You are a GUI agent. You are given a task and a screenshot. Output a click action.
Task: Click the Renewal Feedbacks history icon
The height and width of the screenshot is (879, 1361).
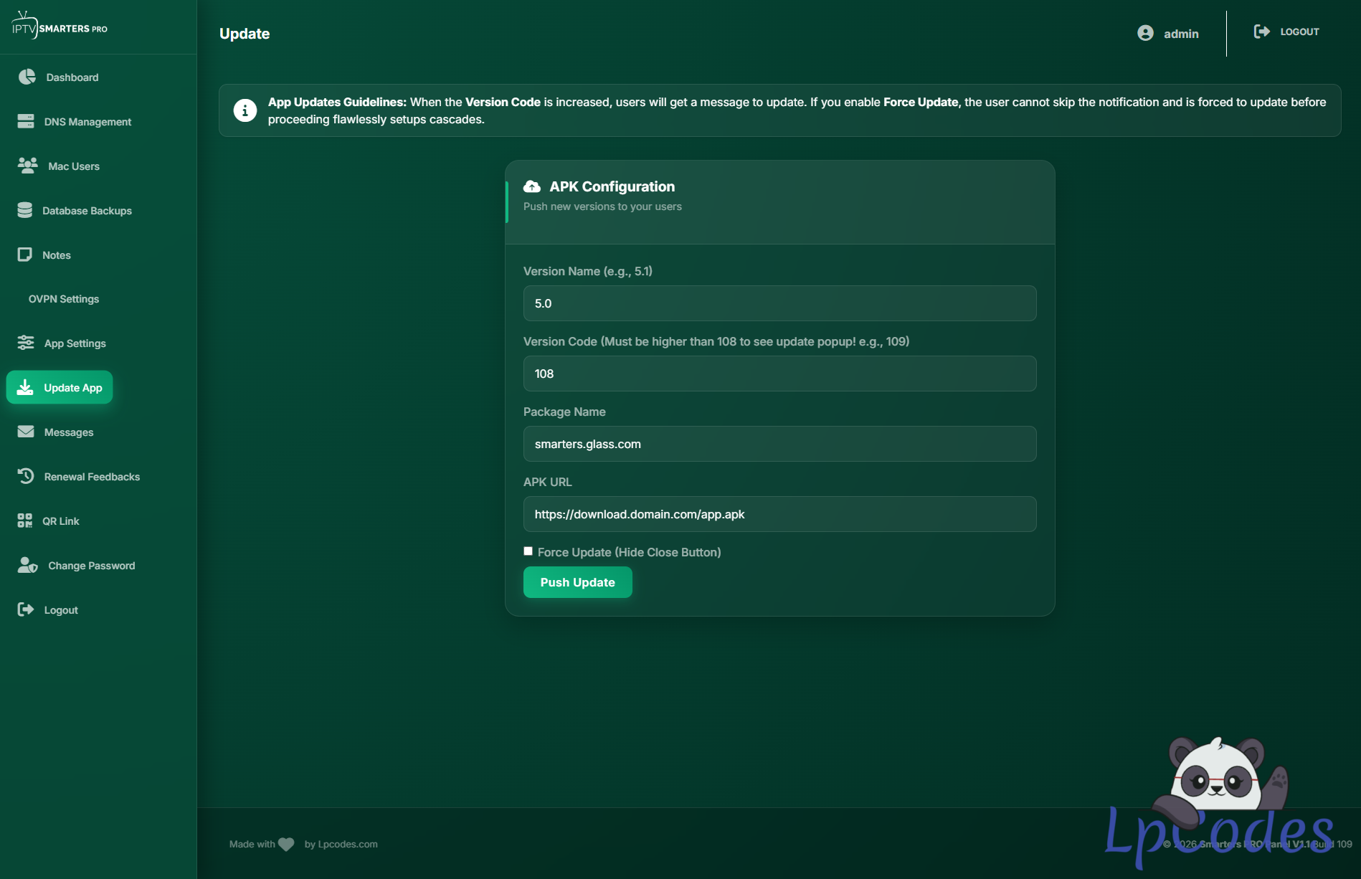coord(26,476)
